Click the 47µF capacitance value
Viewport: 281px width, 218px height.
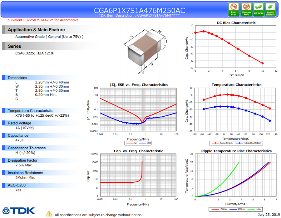tap(20, 140)
